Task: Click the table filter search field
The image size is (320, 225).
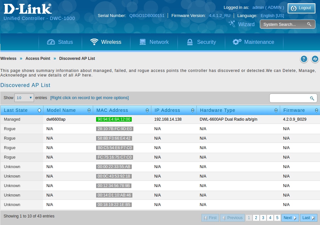Action: click(x=289, y=98)
